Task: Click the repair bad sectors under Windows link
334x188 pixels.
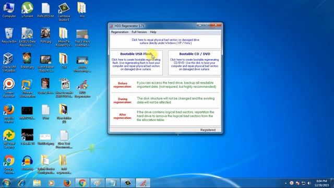Action: pyautogui.click(x=165, y=41)
